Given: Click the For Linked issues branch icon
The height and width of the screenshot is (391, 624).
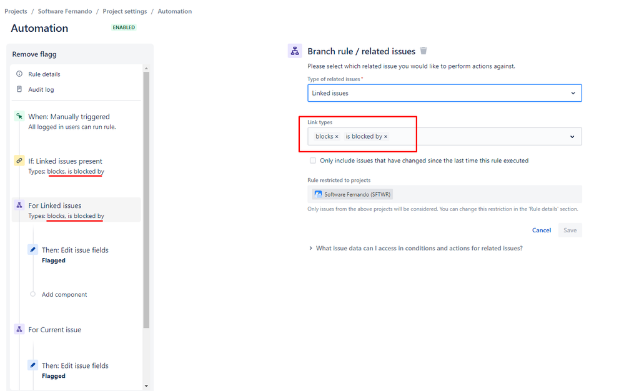Looking at the screenshot, I should (19, 205).
